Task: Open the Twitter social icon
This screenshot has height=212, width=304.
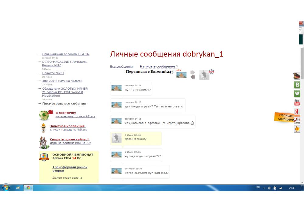Action: (x=297, y=94)
